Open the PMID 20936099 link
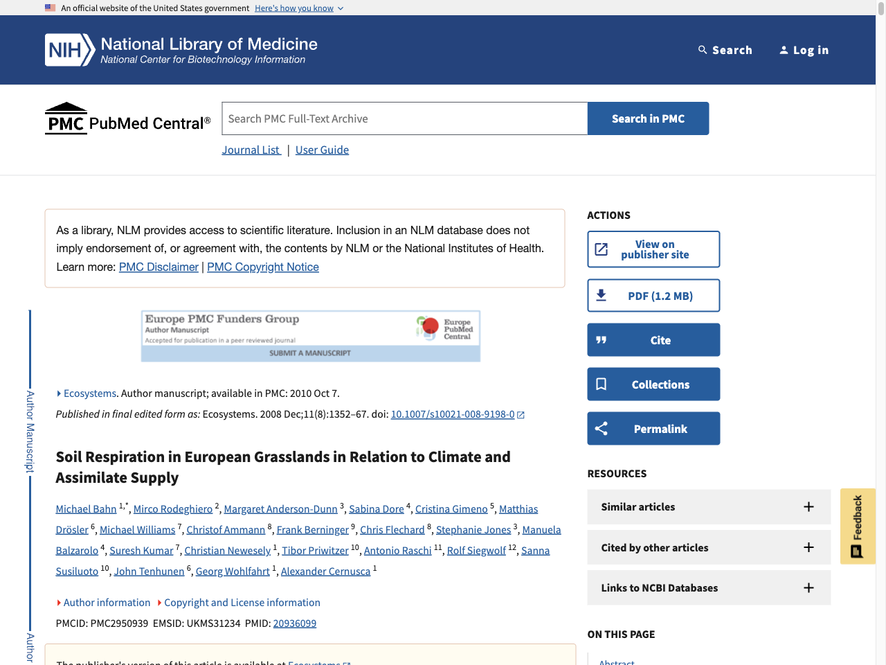Screen dimensions: 886x665 click(295, 623)
